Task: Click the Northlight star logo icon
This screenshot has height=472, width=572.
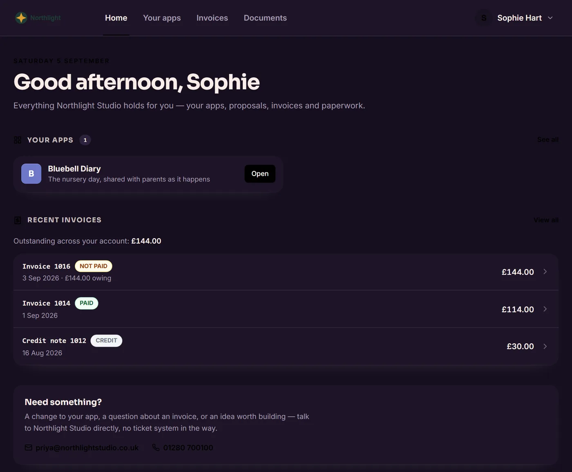Action: click(21, 18)
